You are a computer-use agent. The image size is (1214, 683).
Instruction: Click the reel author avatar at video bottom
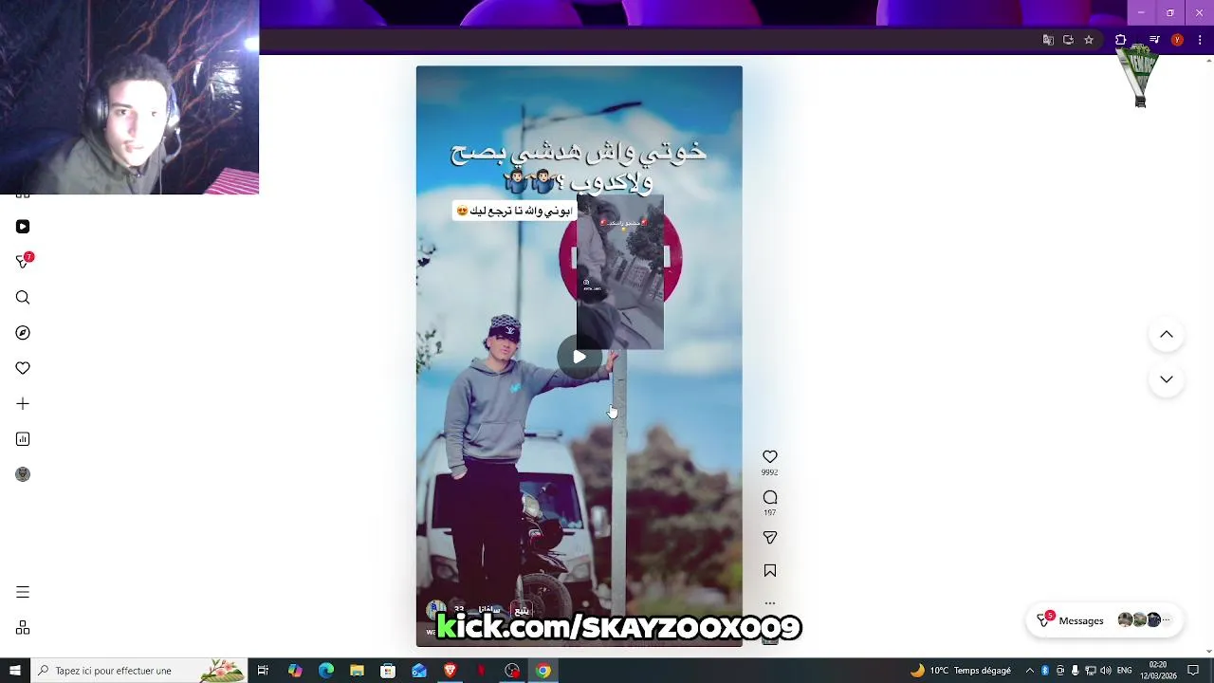[x=436, y=610]
